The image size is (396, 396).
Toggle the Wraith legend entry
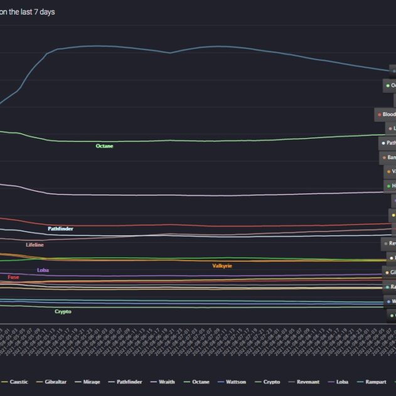click(163, 382)
